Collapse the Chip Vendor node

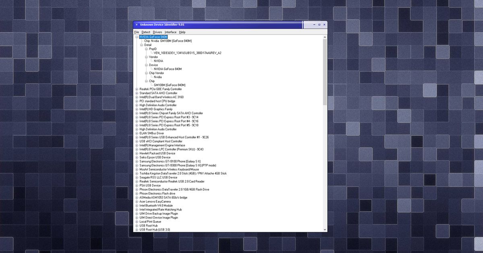pyautogui.click(x=147, y=73)
